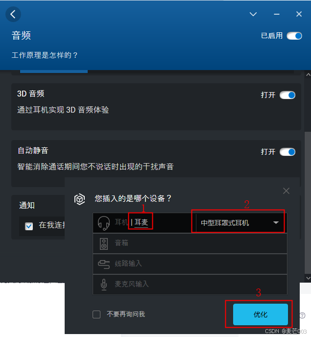Pick the microphone input icon
This screenshot has width=311, height=337.
pos(104,284)
